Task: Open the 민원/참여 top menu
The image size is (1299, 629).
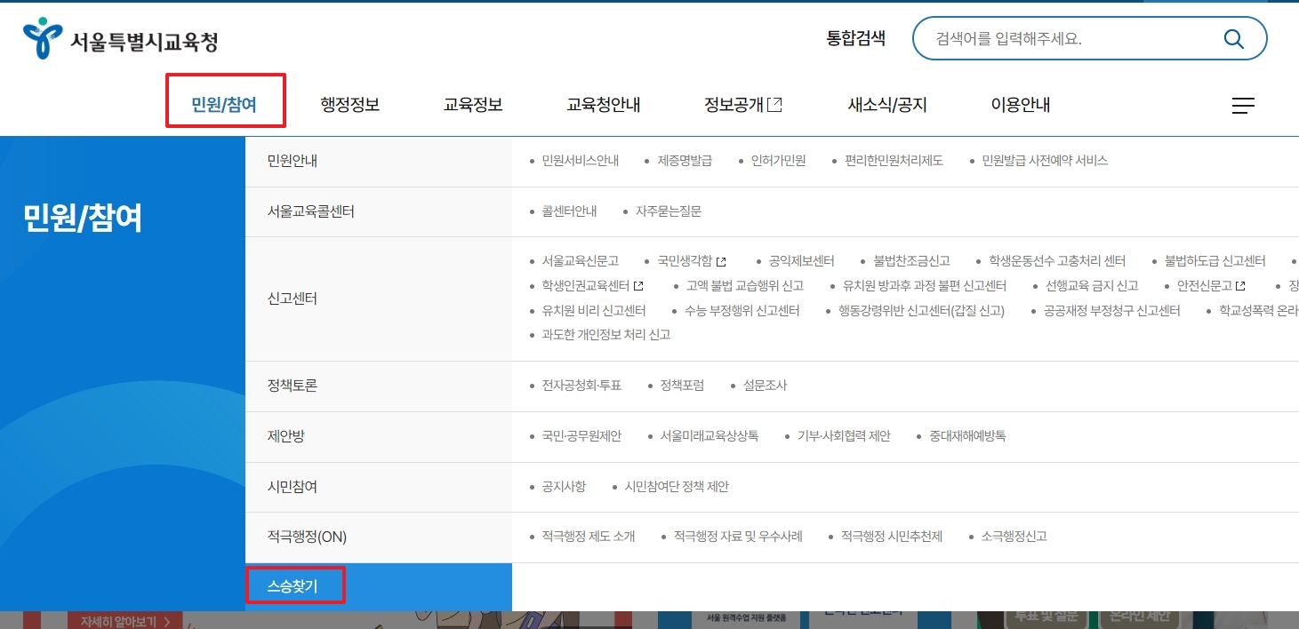Action: (x=224, y=105)
